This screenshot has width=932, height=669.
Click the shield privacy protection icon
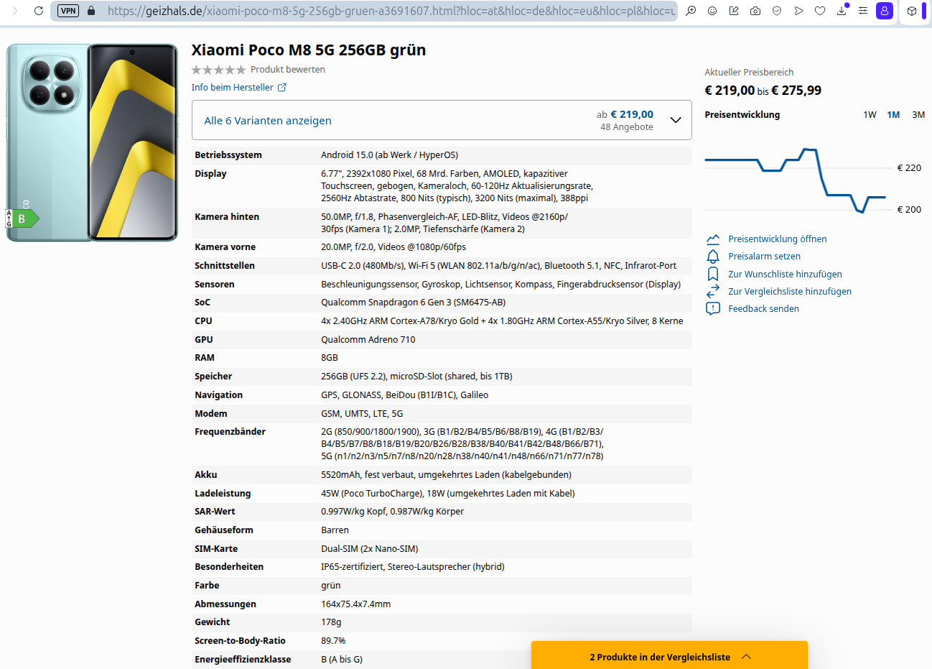click(777, 11)
